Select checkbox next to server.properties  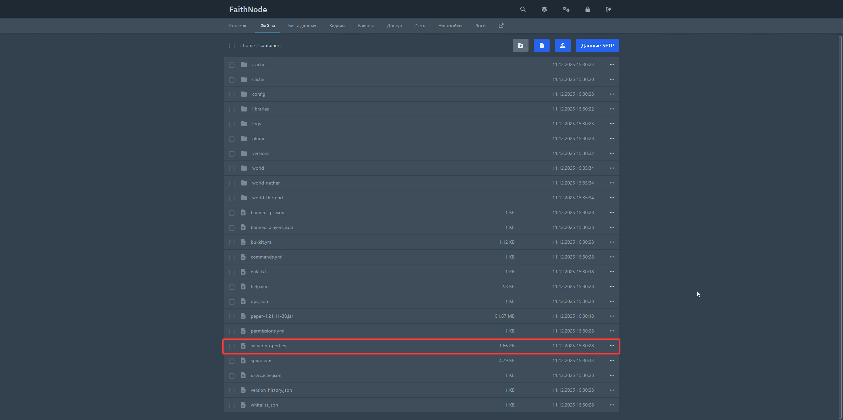pos(232,346)
